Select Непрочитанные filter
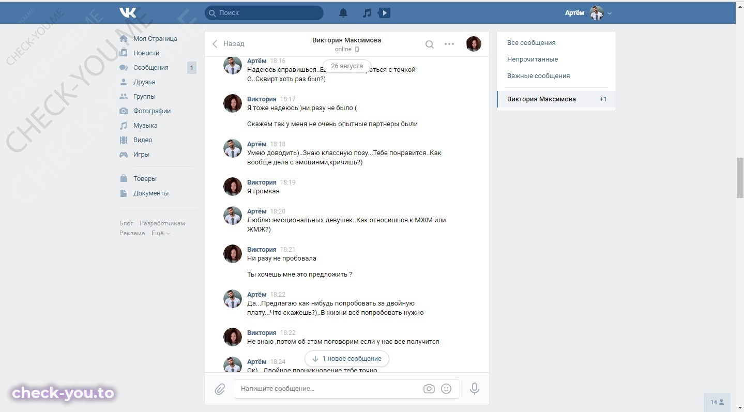The height and width of the screenshot is (412, 744). (533, 59)
